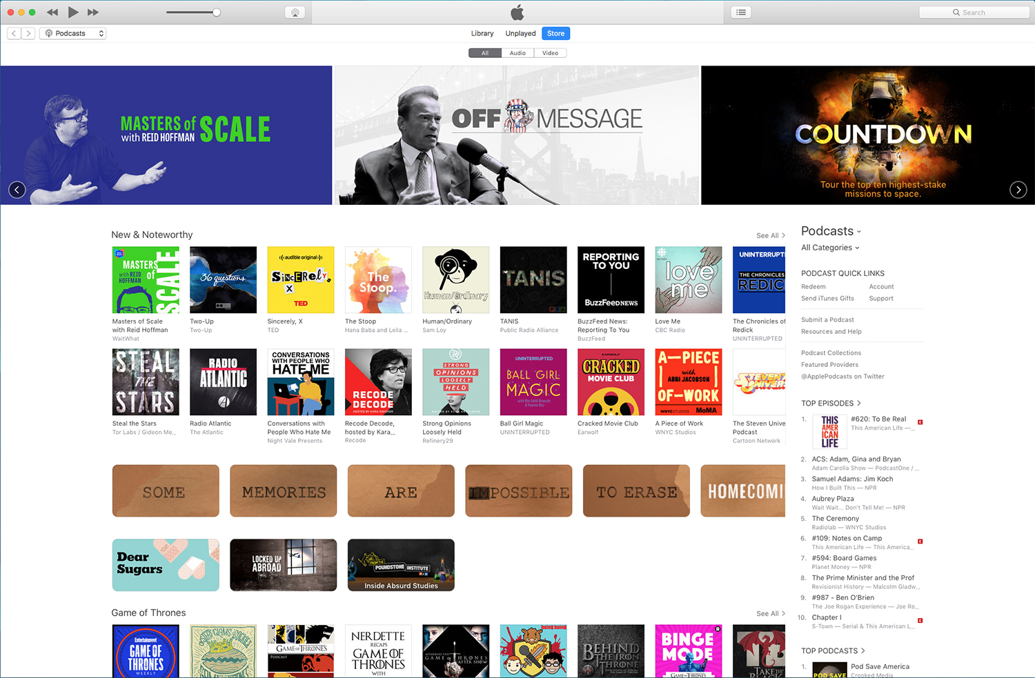This screenshot has width=1035, height=678.
Task: Click Submit a Podcast link
Action: 827,320
